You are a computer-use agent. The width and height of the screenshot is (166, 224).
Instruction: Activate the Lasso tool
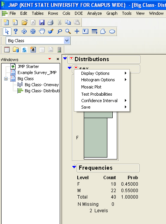tap(59, 31)
